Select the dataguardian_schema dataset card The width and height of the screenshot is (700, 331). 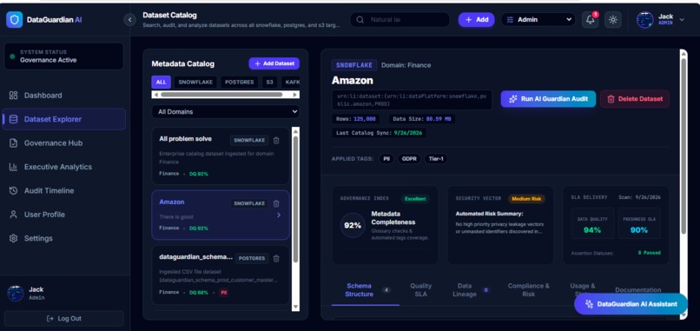point(221,275)
